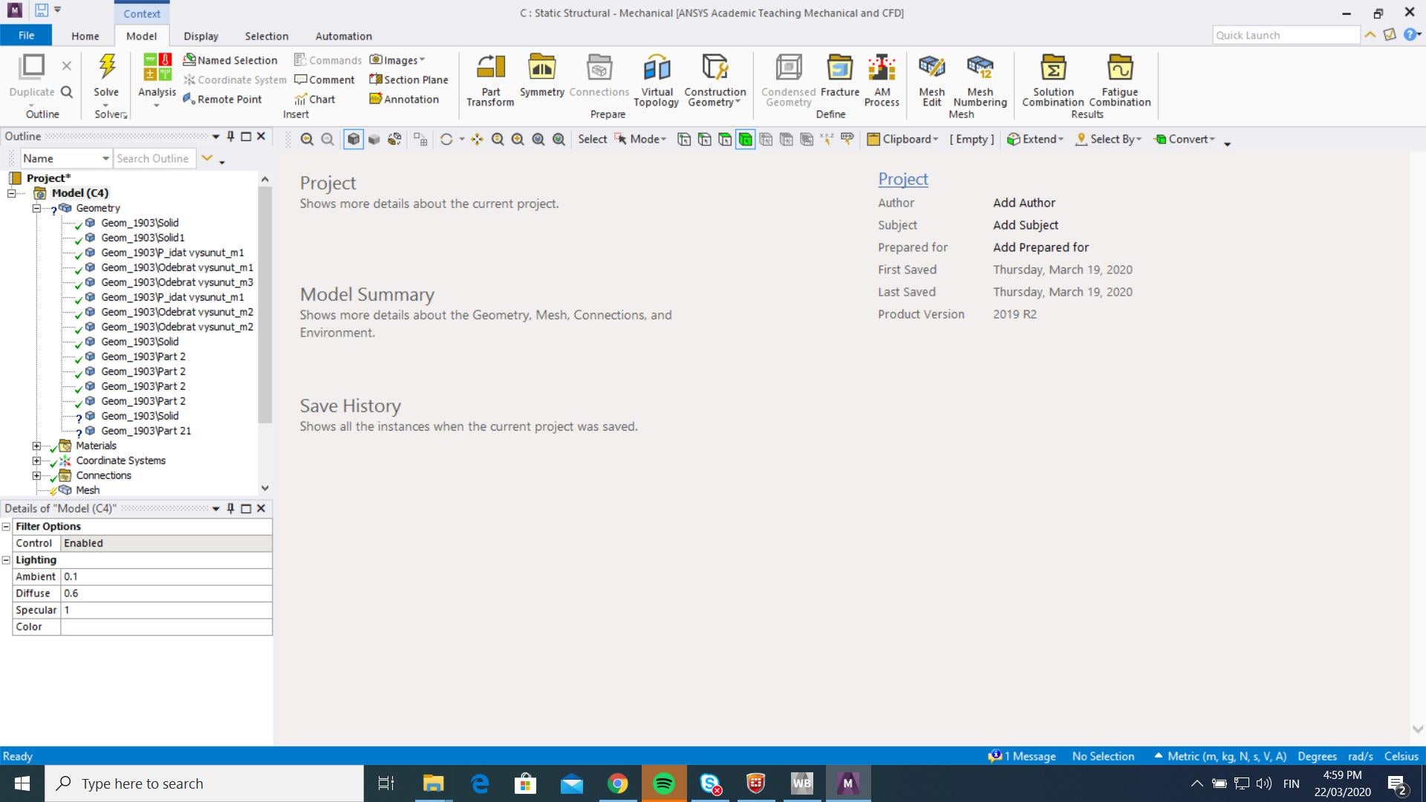Switch to the Display ribbon tab
The width and height of the screenshot is (1426, 802).
201,36
